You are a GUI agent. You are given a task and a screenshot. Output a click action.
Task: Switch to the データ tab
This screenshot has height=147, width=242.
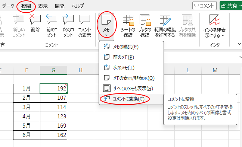(x=8, y=6)
